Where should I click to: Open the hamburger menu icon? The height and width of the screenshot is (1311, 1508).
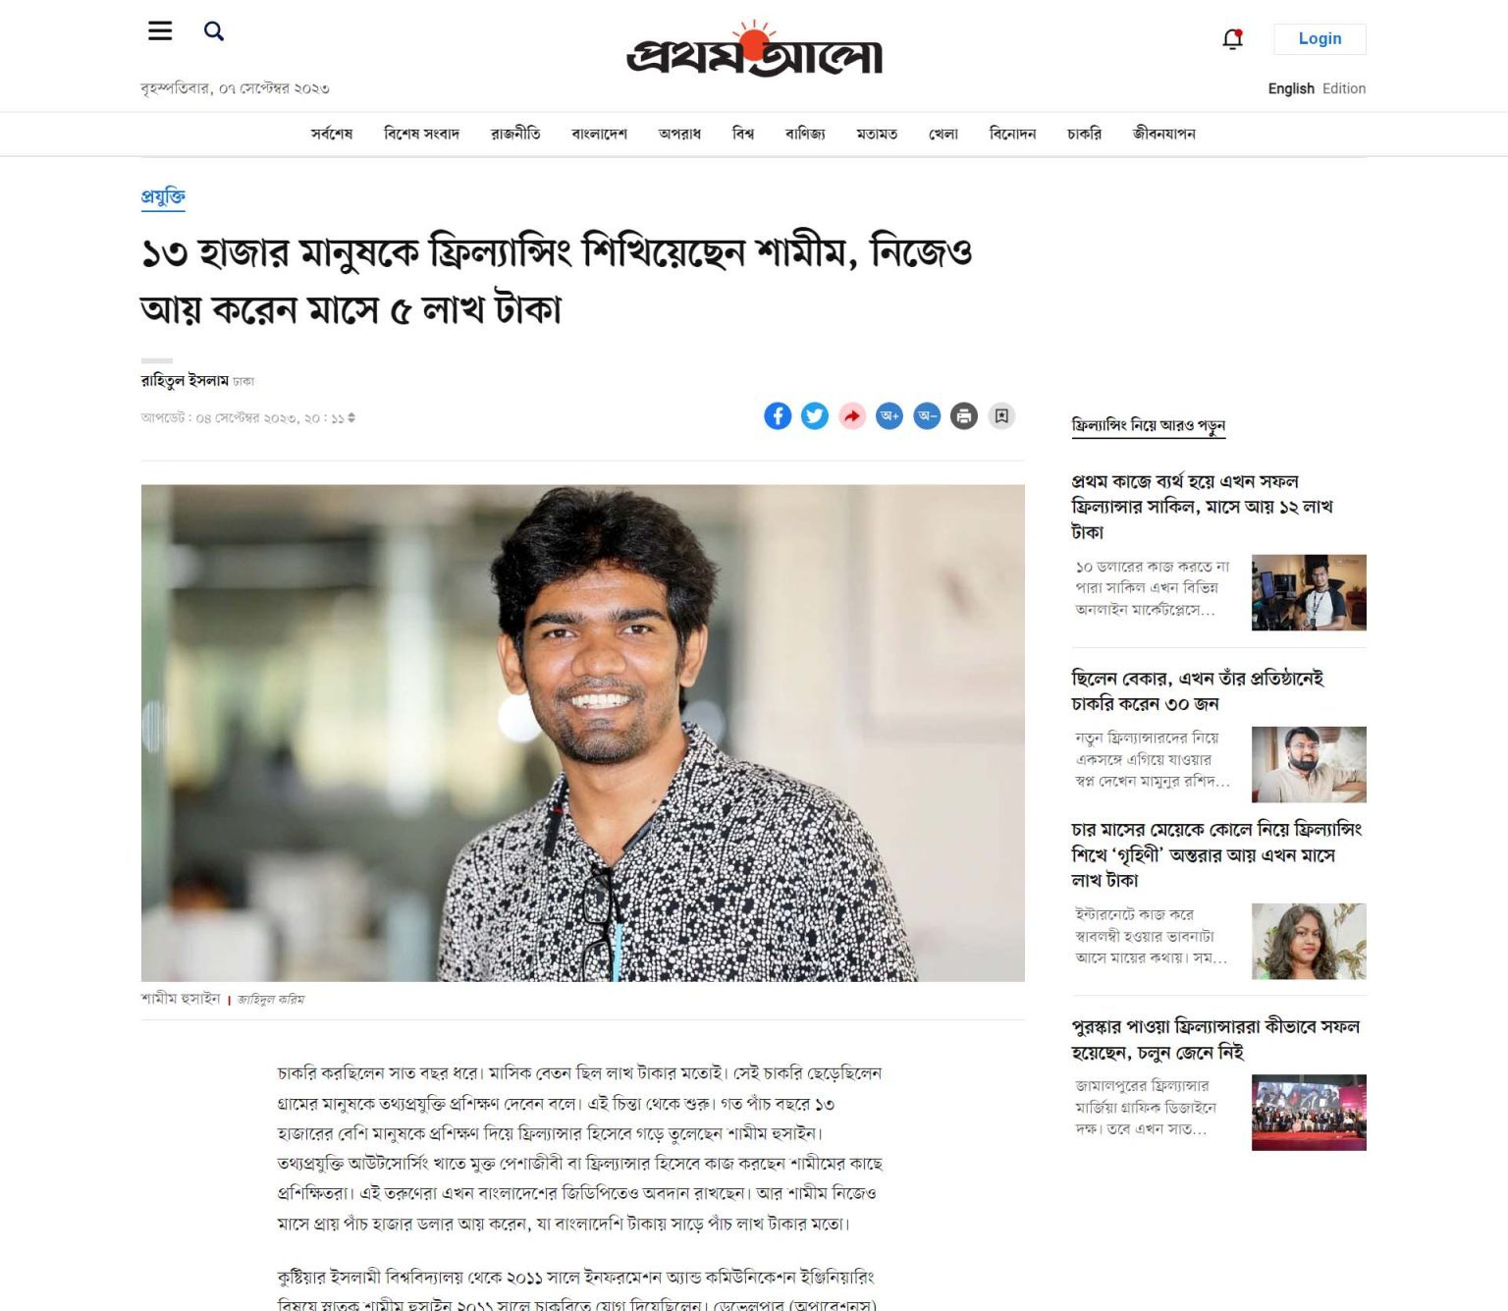[160, 31]
